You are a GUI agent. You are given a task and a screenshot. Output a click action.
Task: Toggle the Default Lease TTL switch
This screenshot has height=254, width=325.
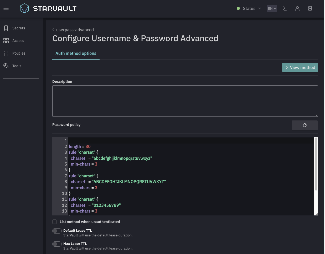point(57,231)
